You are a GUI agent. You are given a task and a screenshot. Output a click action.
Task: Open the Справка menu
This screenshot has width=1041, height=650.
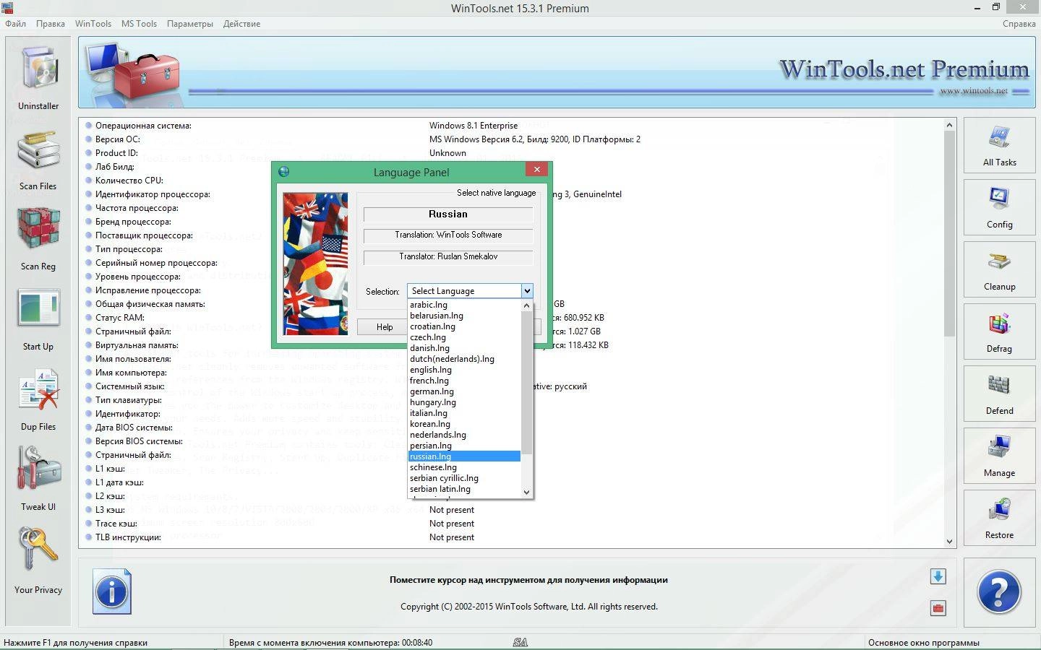(1019, 24)
